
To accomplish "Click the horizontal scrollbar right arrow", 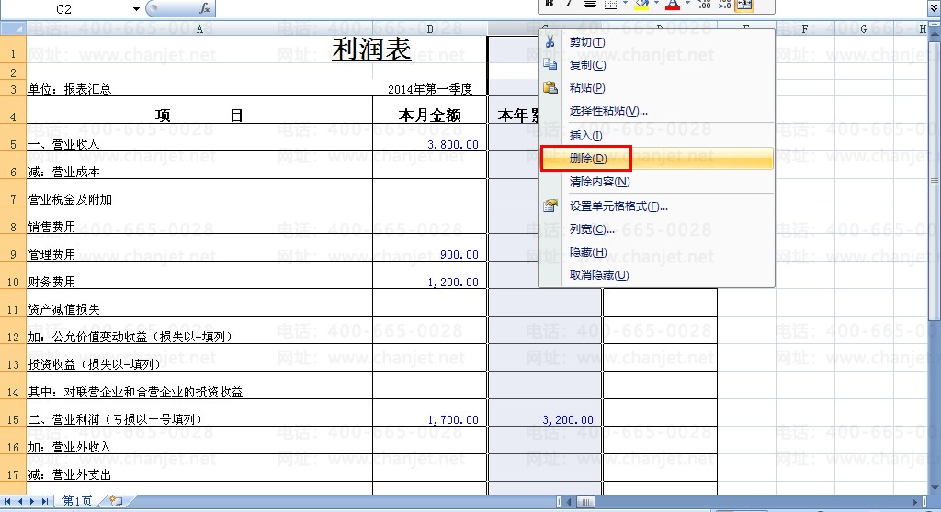I will coord(915,502).
